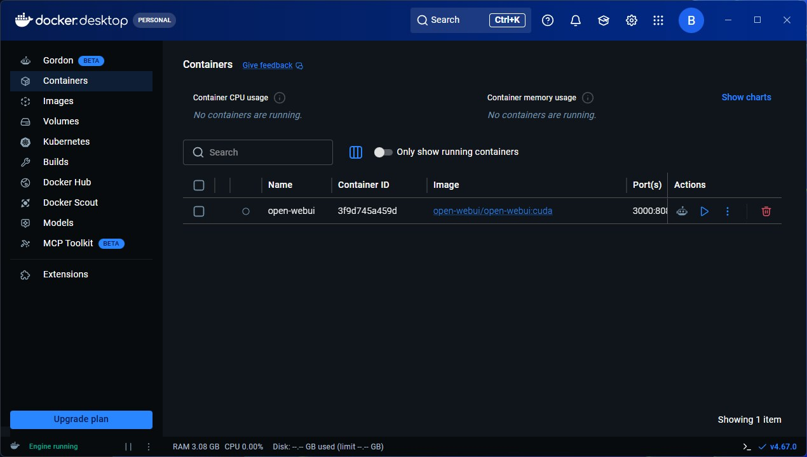Image resolution: width=807 pixels, height=457 pixels.
Task: Delete the open-webui container via trash icon
Action: point(766,211)
